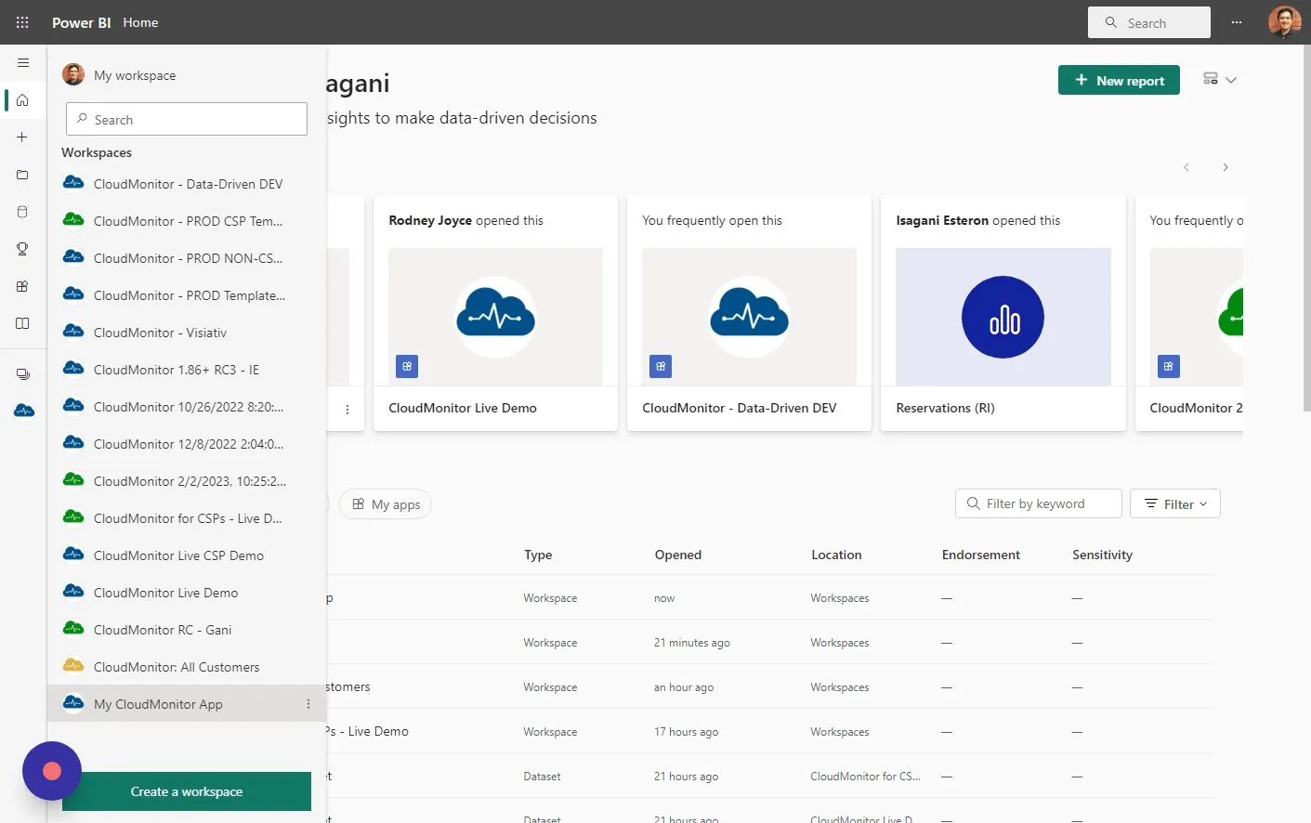Sort by the Type column header
This screenshot has width=1311, height=823.
538,555
